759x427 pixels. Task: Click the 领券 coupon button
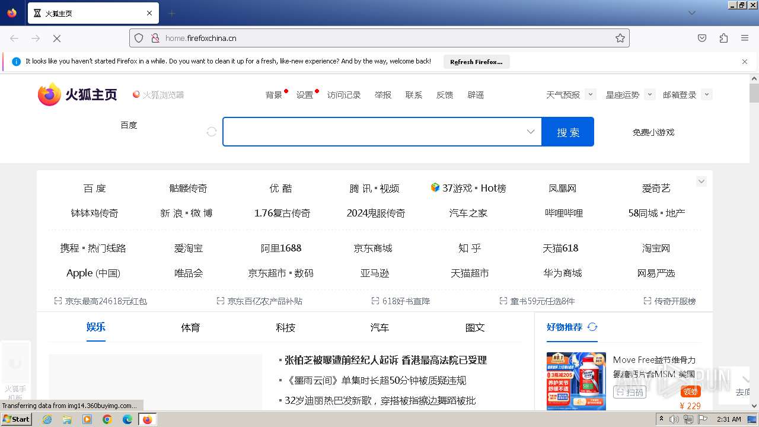691,391
